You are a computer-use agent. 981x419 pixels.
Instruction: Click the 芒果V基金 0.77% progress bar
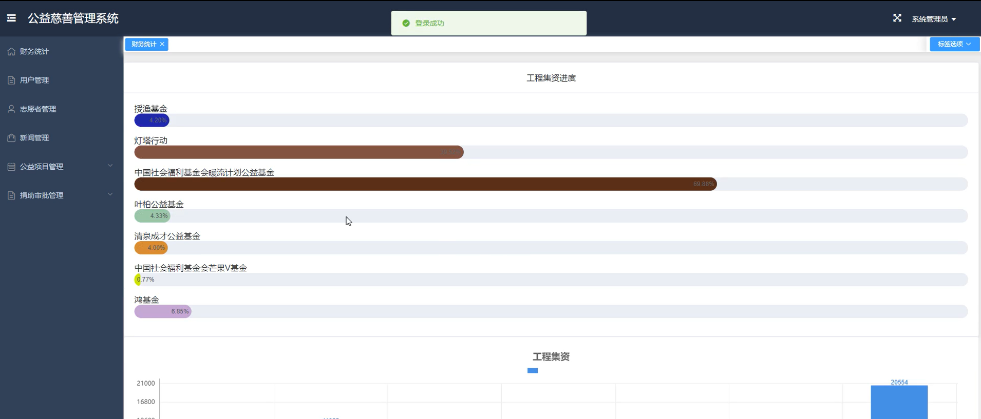tap(551, 280)
